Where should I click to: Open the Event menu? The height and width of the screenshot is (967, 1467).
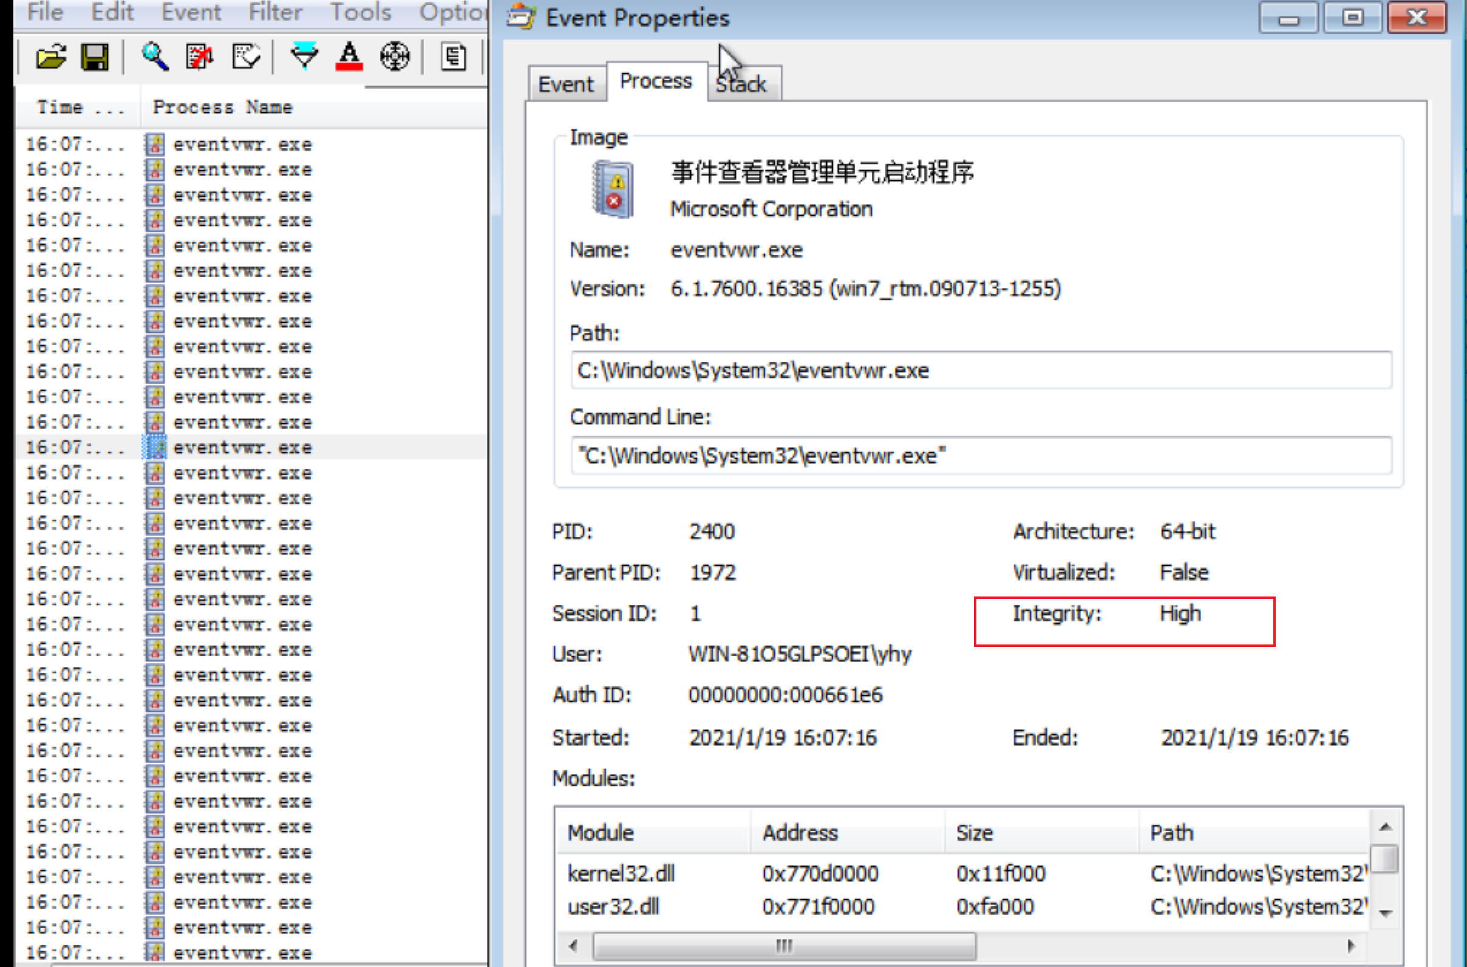point(191,12)
